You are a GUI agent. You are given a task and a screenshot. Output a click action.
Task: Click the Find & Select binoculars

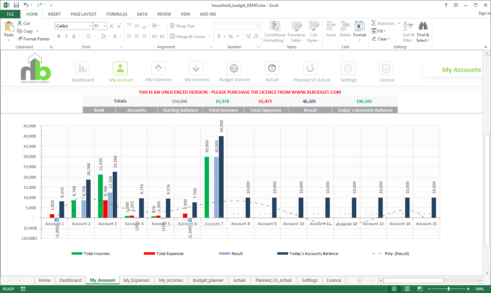click(423, 26)
